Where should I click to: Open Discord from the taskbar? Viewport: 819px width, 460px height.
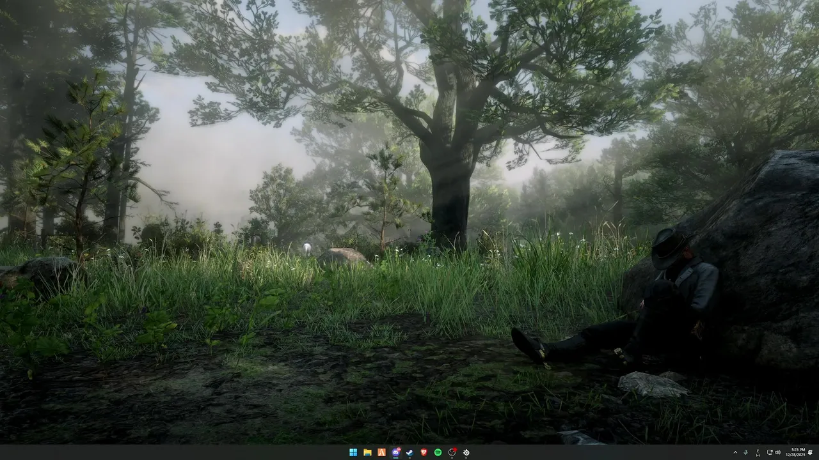coord(395,452)
